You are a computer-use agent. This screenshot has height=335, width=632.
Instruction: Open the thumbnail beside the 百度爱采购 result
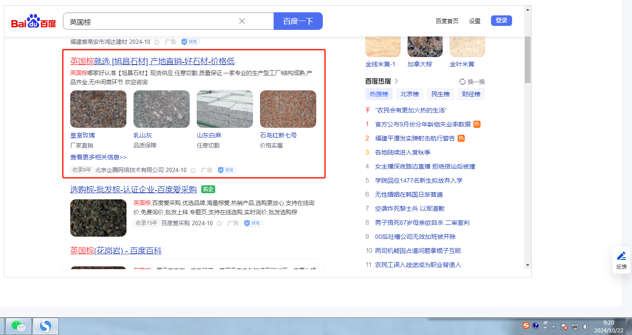[98, 218]
